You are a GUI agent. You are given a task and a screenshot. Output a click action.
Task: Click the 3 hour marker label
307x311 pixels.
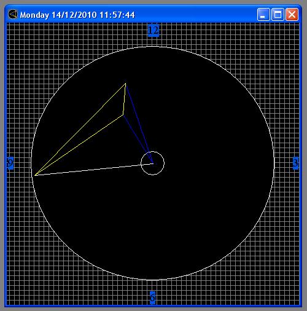click(295, 163)
